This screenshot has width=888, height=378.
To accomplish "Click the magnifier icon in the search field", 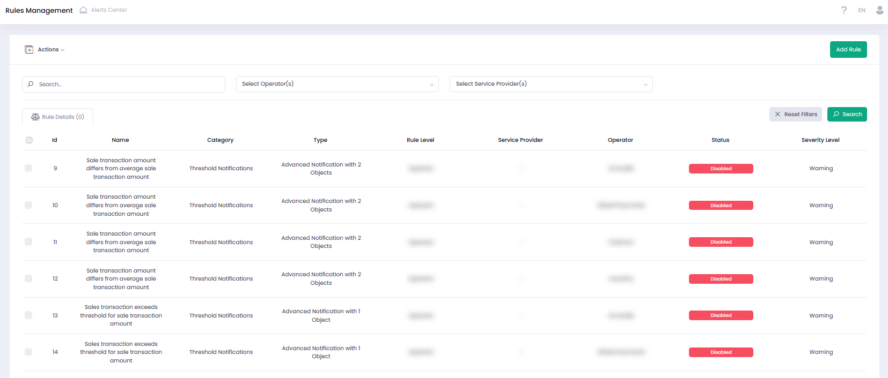I will (31, 84).
